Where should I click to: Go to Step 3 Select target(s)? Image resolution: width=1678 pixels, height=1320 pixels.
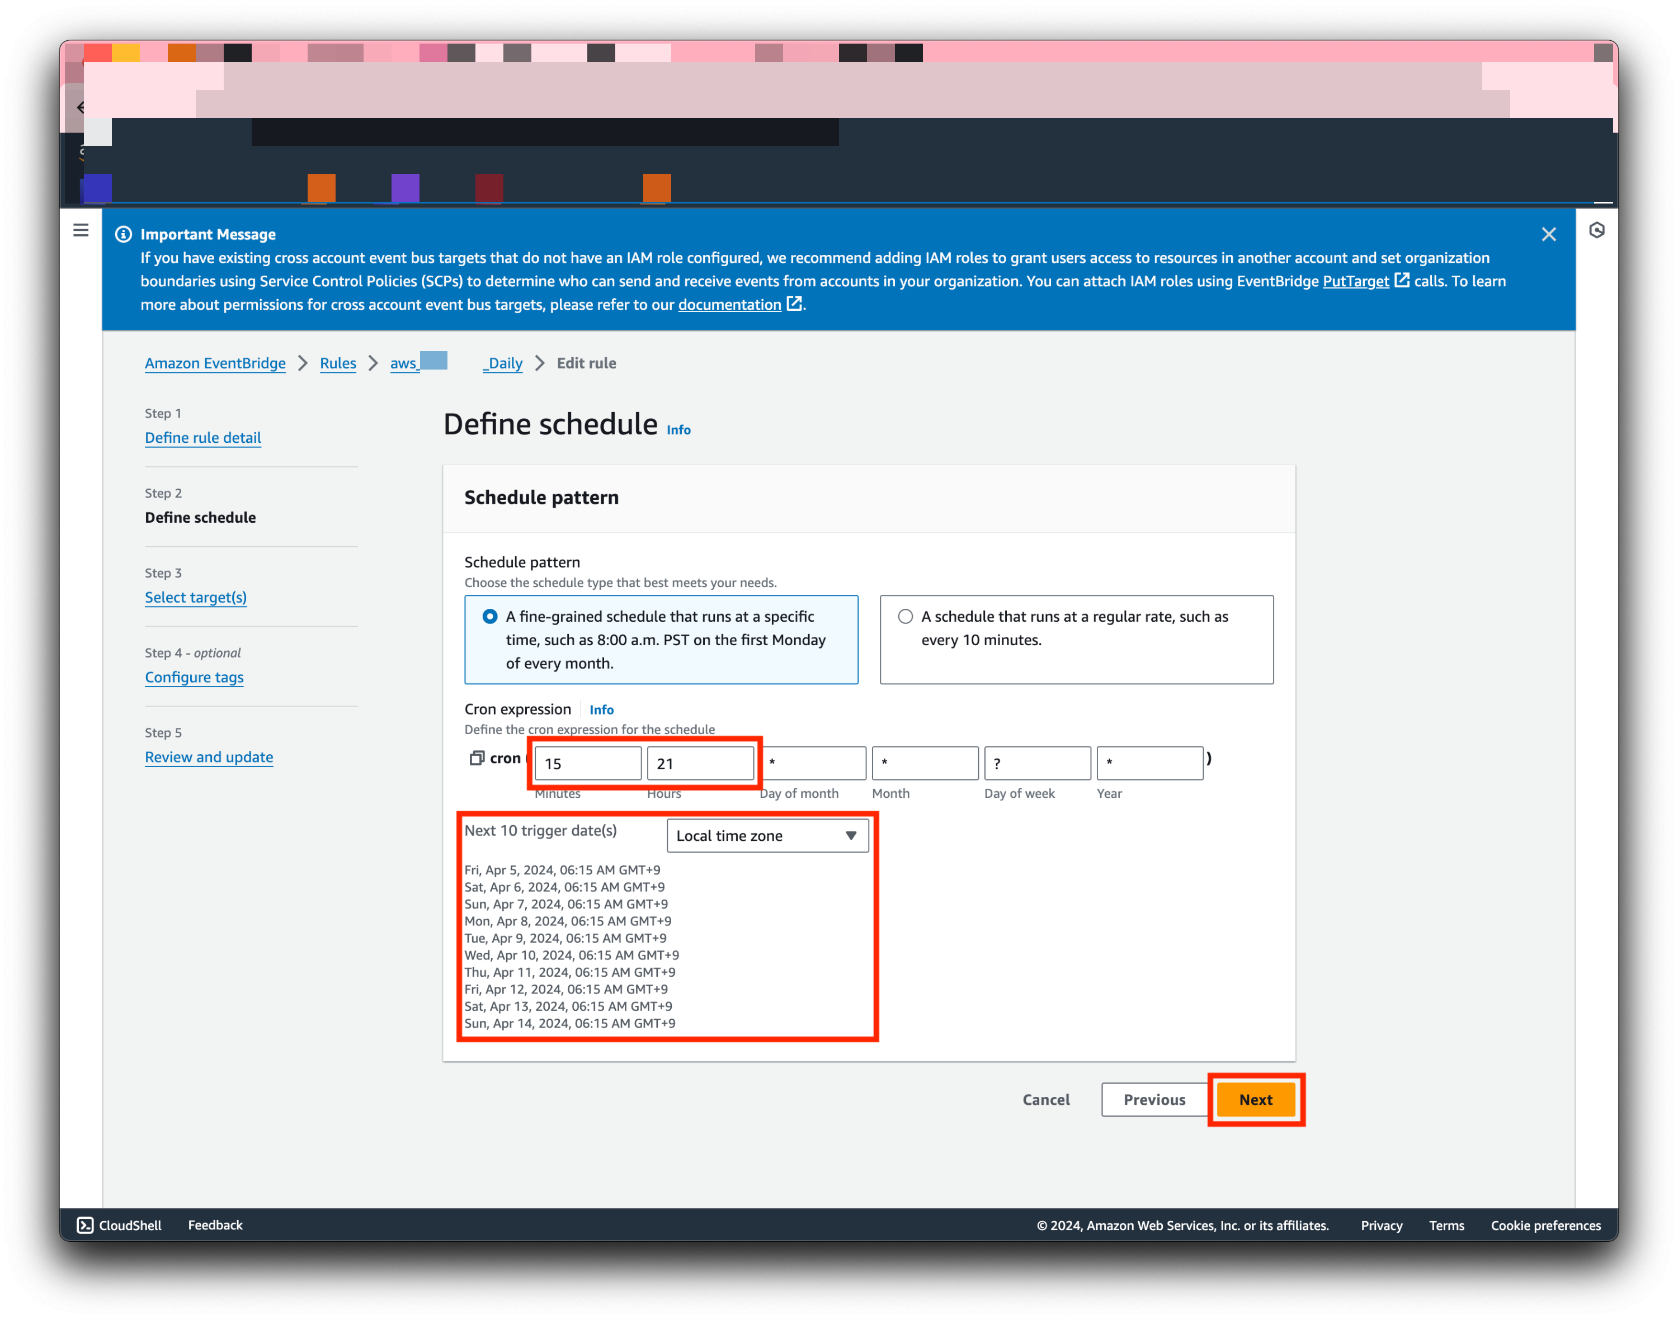click(x=196, y=598)
